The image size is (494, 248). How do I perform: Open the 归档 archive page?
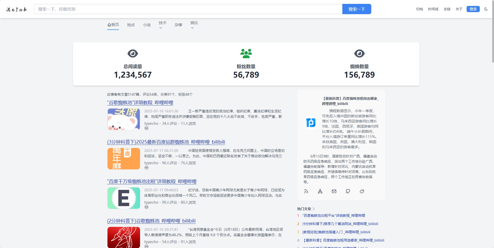[420, 9]
